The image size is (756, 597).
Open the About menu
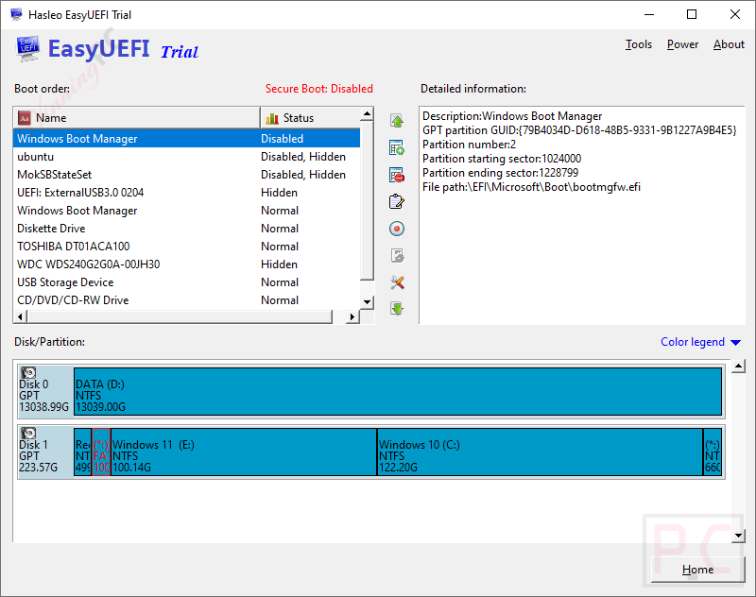point(729,43)
